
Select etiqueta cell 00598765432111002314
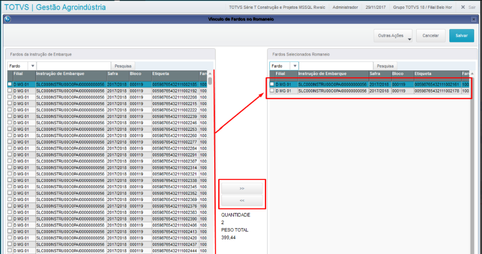[x=175, y=167]
